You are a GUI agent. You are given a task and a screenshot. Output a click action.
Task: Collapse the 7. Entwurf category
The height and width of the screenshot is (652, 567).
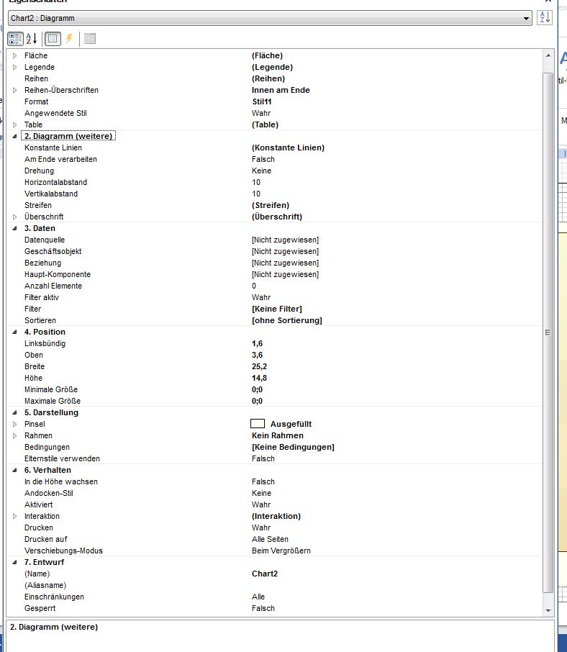(14, 562)
